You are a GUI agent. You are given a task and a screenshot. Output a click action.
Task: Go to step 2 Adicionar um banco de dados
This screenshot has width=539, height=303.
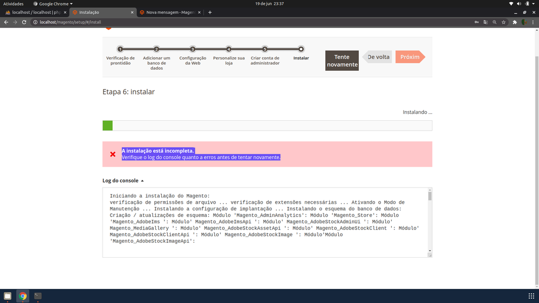[156, 49]
